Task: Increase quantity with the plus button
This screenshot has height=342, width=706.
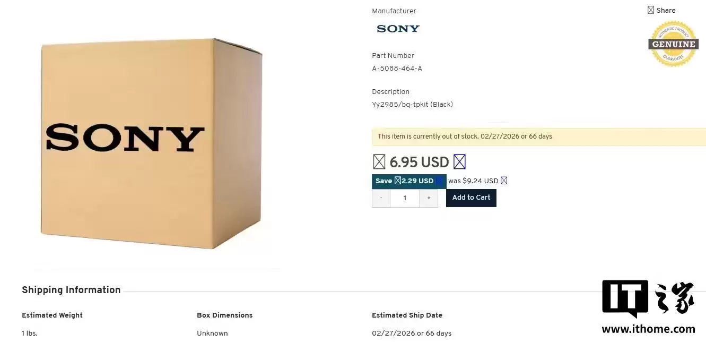Action: (429, 198)
